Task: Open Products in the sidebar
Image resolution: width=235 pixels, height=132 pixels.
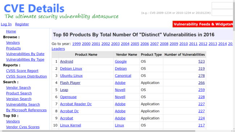Action: click(13, 48)
